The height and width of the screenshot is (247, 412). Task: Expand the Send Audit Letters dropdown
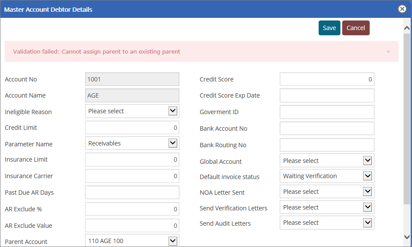(x=326, y=223)
